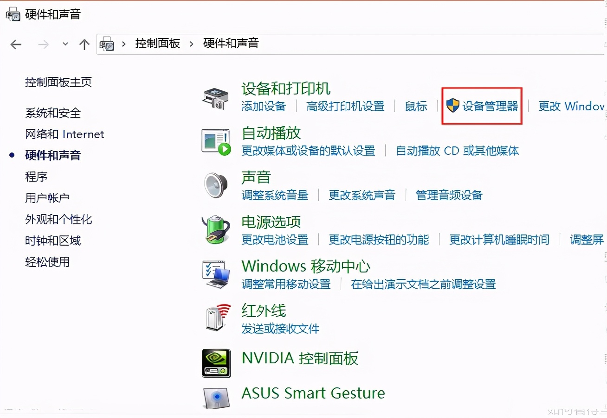The height and width of the screenshot is (418, 607).
Task: Open 调整系统音量 settings
Action: coord(275,196)
